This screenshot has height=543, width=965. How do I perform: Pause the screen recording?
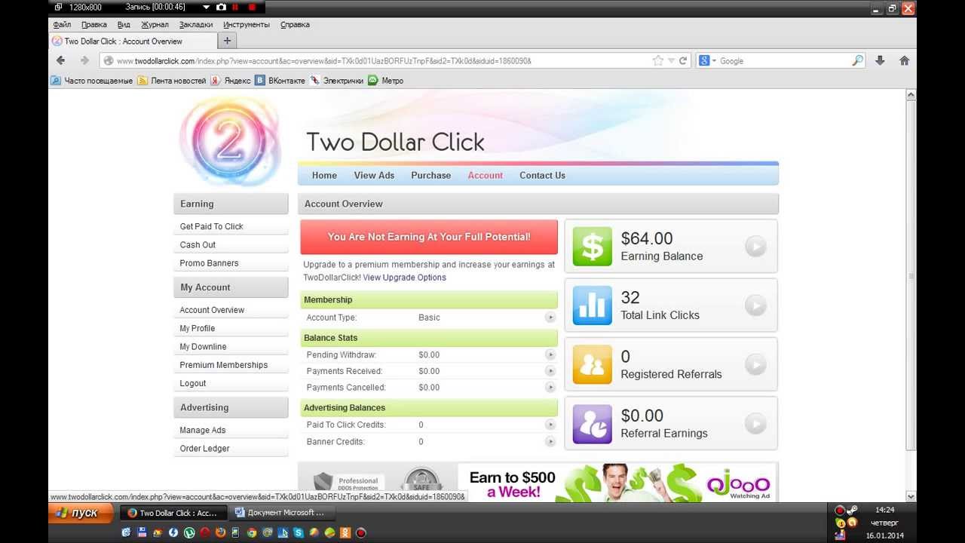pyautogui.click(x=235, y=7)
